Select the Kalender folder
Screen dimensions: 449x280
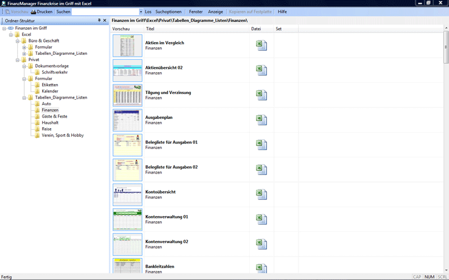coord(50,91)
